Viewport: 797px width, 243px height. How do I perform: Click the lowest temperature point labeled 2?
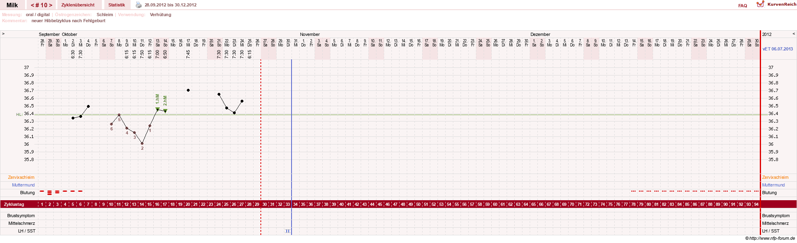click(x=142, y=143)
